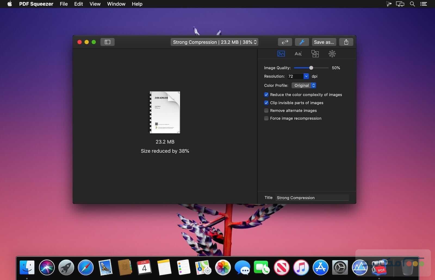Open the metadata settings panel (network icon)

(332, 53)
